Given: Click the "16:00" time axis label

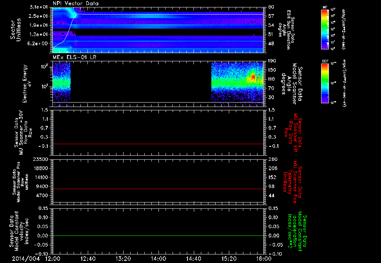Looking at the screenshot, I should 264,259.
